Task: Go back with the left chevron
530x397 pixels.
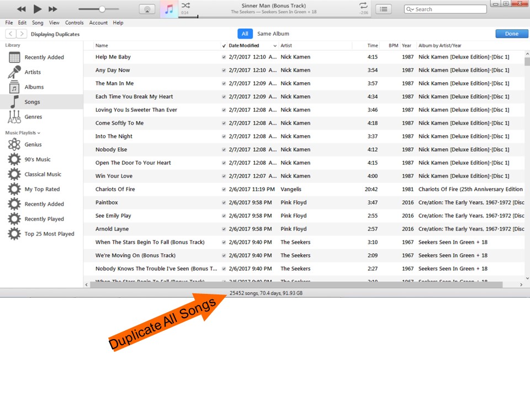Action: point(11,34)
